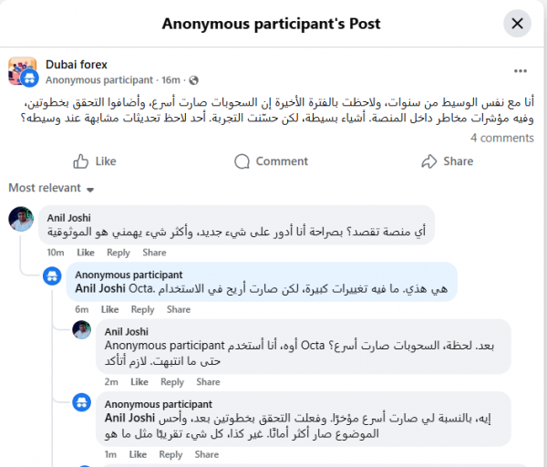Viewport: 547px width, 467px height.
Task: Reply to Anil Joshi's first comment
Action: 119,253
